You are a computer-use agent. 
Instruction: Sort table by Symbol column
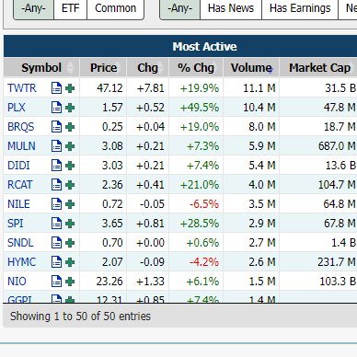coord(41,68)
